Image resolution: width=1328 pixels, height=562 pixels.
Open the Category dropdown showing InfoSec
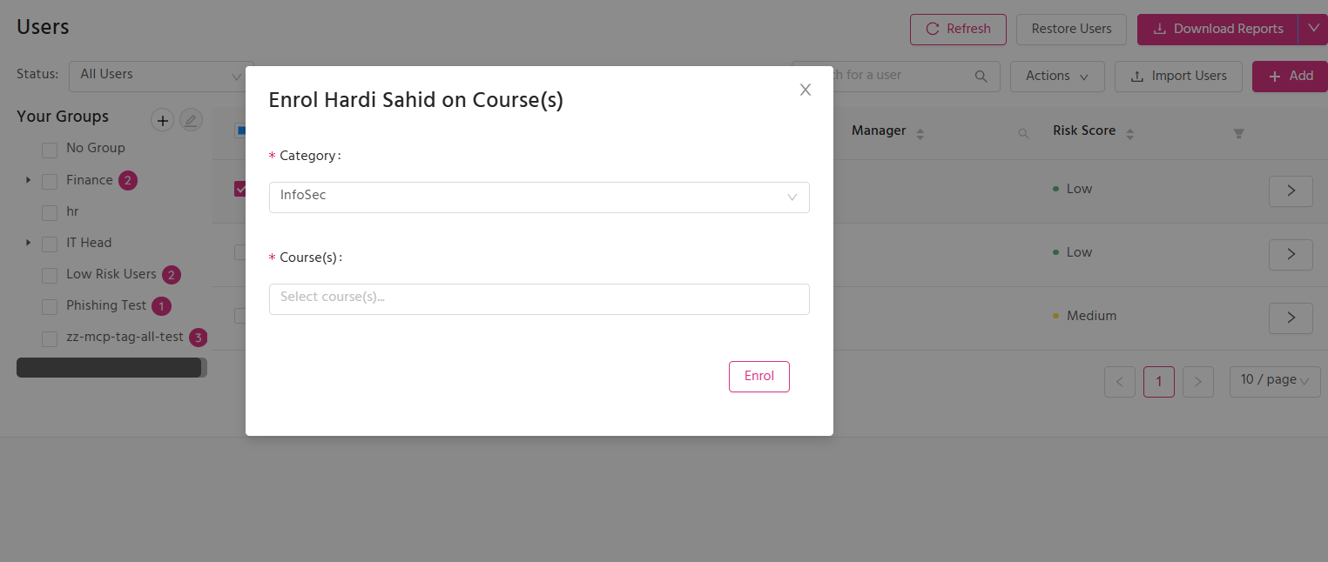tap(539, 197)
